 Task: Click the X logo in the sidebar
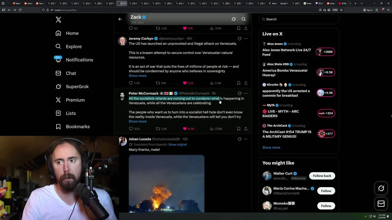coord(58,20)
